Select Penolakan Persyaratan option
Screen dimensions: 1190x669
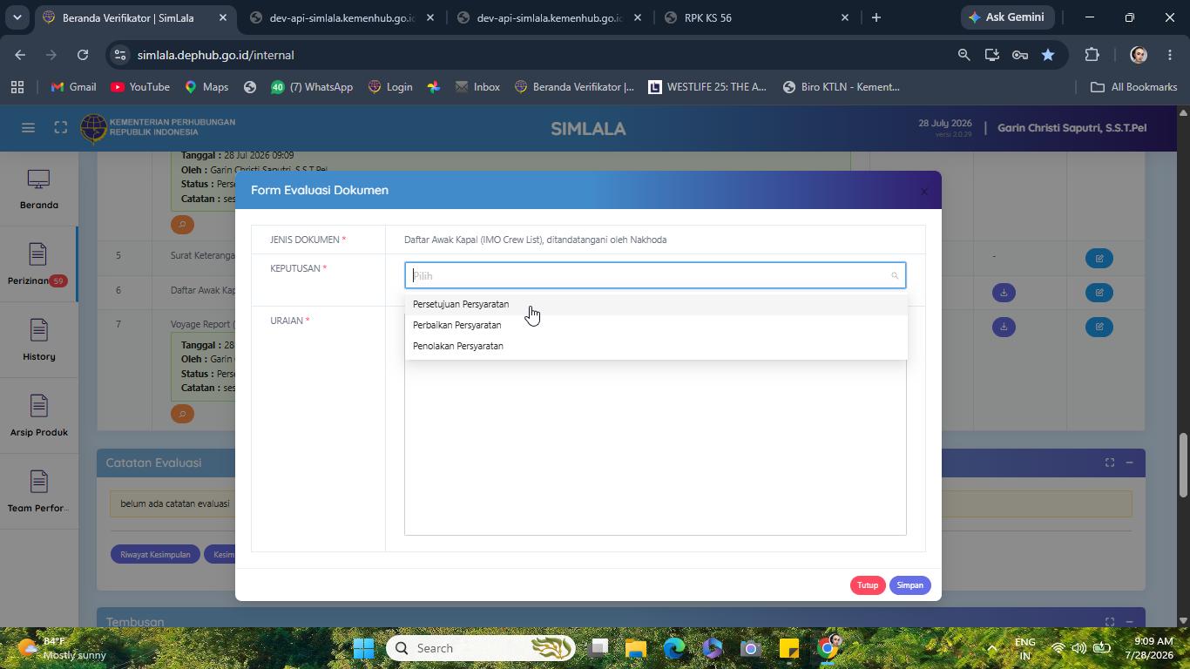click(x=655, y=346)
